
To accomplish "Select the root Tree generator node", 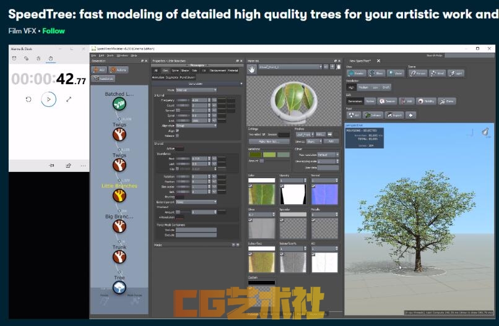I will [119, 288].
